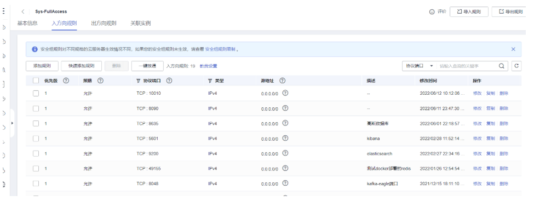Click 修改 for the kafka-eagle rule

point(477,183)
